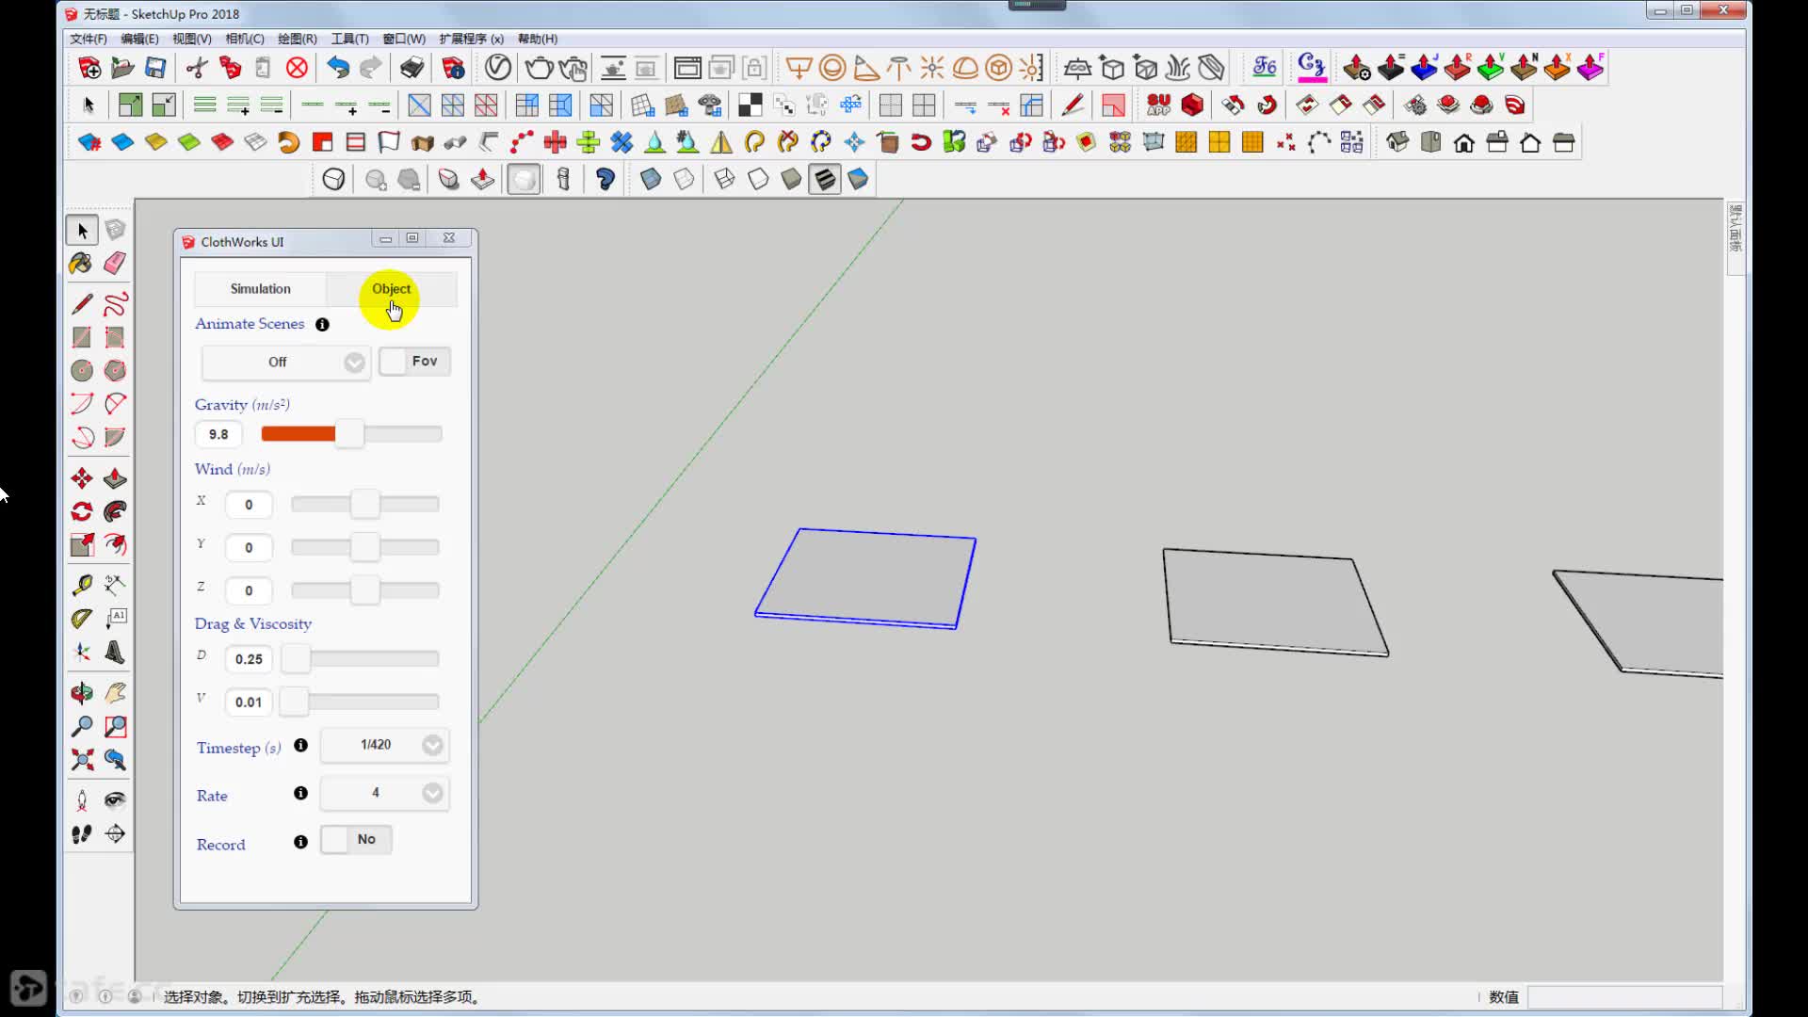The image size is (1808, 1017).
Task: Click the 数值 measurements input box
Action: click(1624, 997)
